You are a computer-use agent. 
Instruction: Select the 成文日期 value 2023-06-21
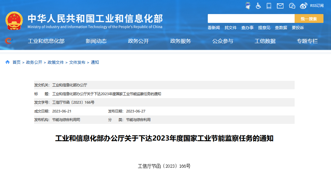click(x=62, y=111)
